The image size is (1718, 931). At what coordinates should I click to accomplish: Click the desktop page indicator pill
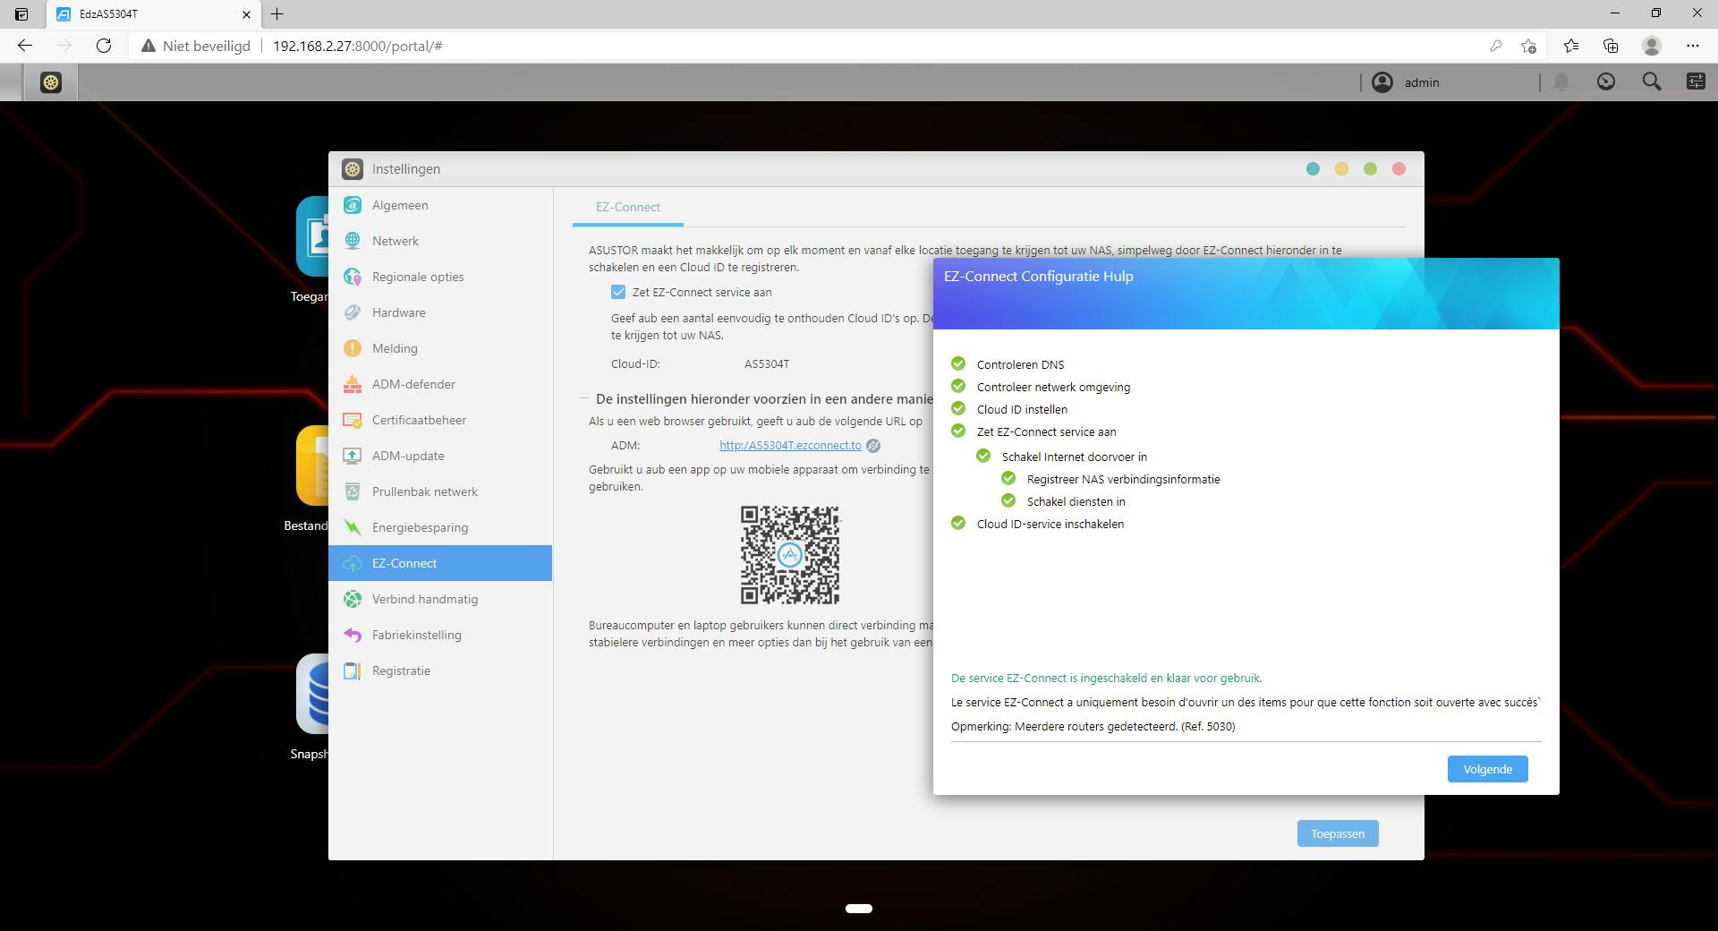point(859,909)
